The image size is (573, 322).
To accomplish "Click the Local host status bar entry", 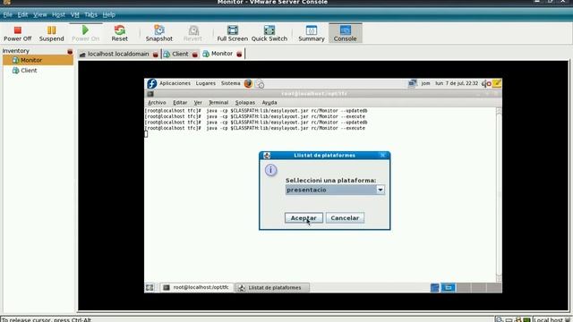I will [x=552, y=320].
